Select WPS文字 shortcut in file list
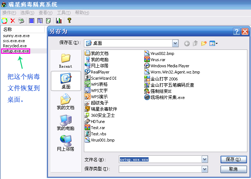The height and width of the screenshot is (179, 251). 96,91
